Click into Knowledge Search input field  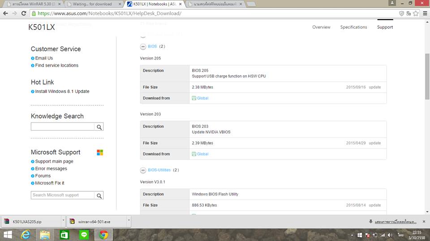point(63,127)
